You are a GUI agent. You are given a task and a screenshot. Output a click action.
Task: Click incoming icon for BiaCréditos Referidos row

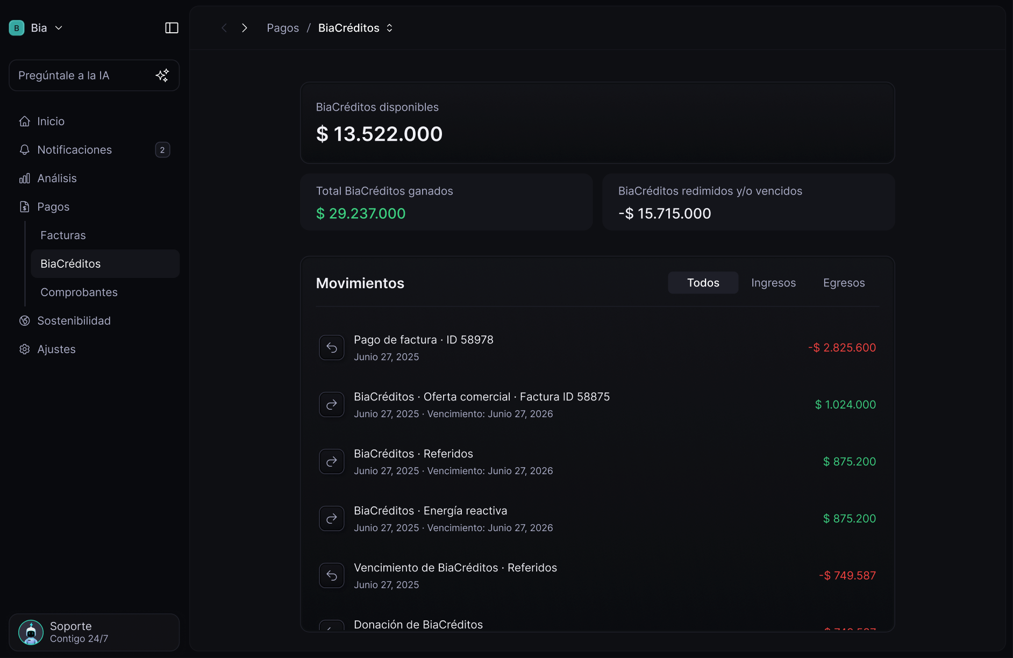[x=332, y=462]
